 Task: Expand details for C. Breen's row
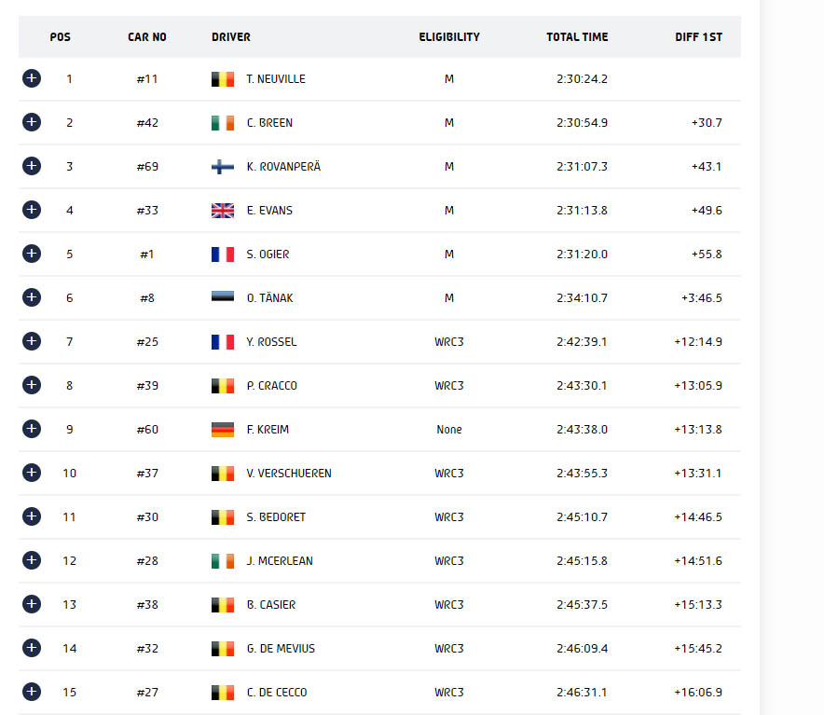click(x=32, y=122)
